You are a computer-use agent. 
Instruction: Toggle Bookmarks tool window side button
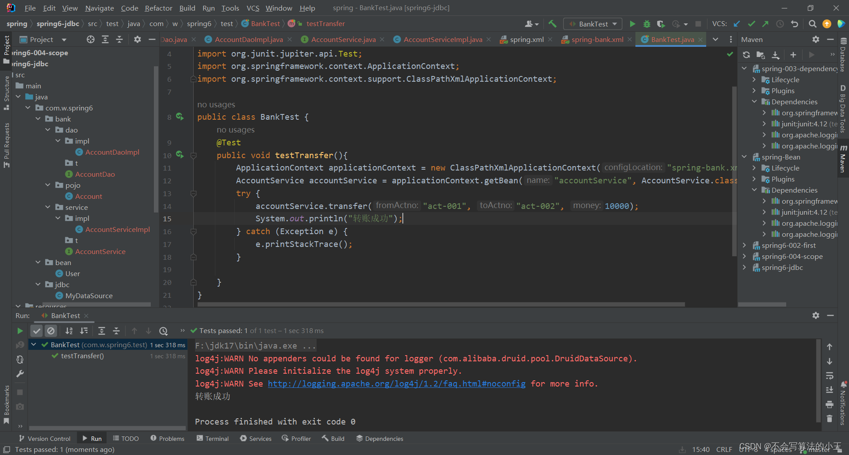tap(6, 404)
